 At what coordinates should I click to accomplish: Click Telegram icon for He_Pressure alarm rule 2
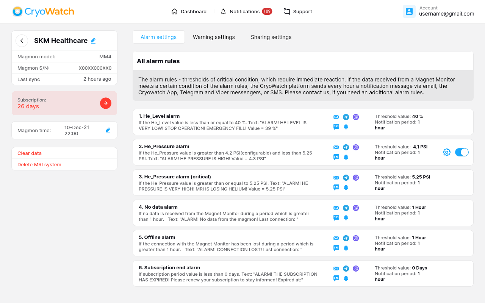pyautogui.click(x=346, y=147)
